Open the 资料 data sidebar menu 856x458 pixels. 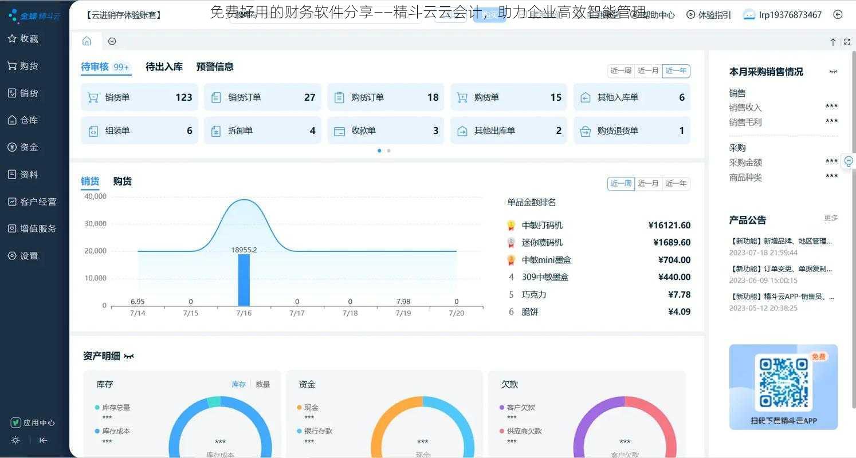(x=23, y=174)
